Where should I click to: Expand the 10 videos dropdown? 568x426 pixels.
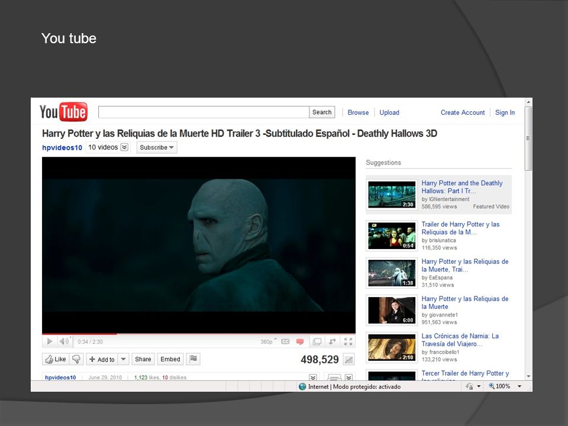(124, 147)
